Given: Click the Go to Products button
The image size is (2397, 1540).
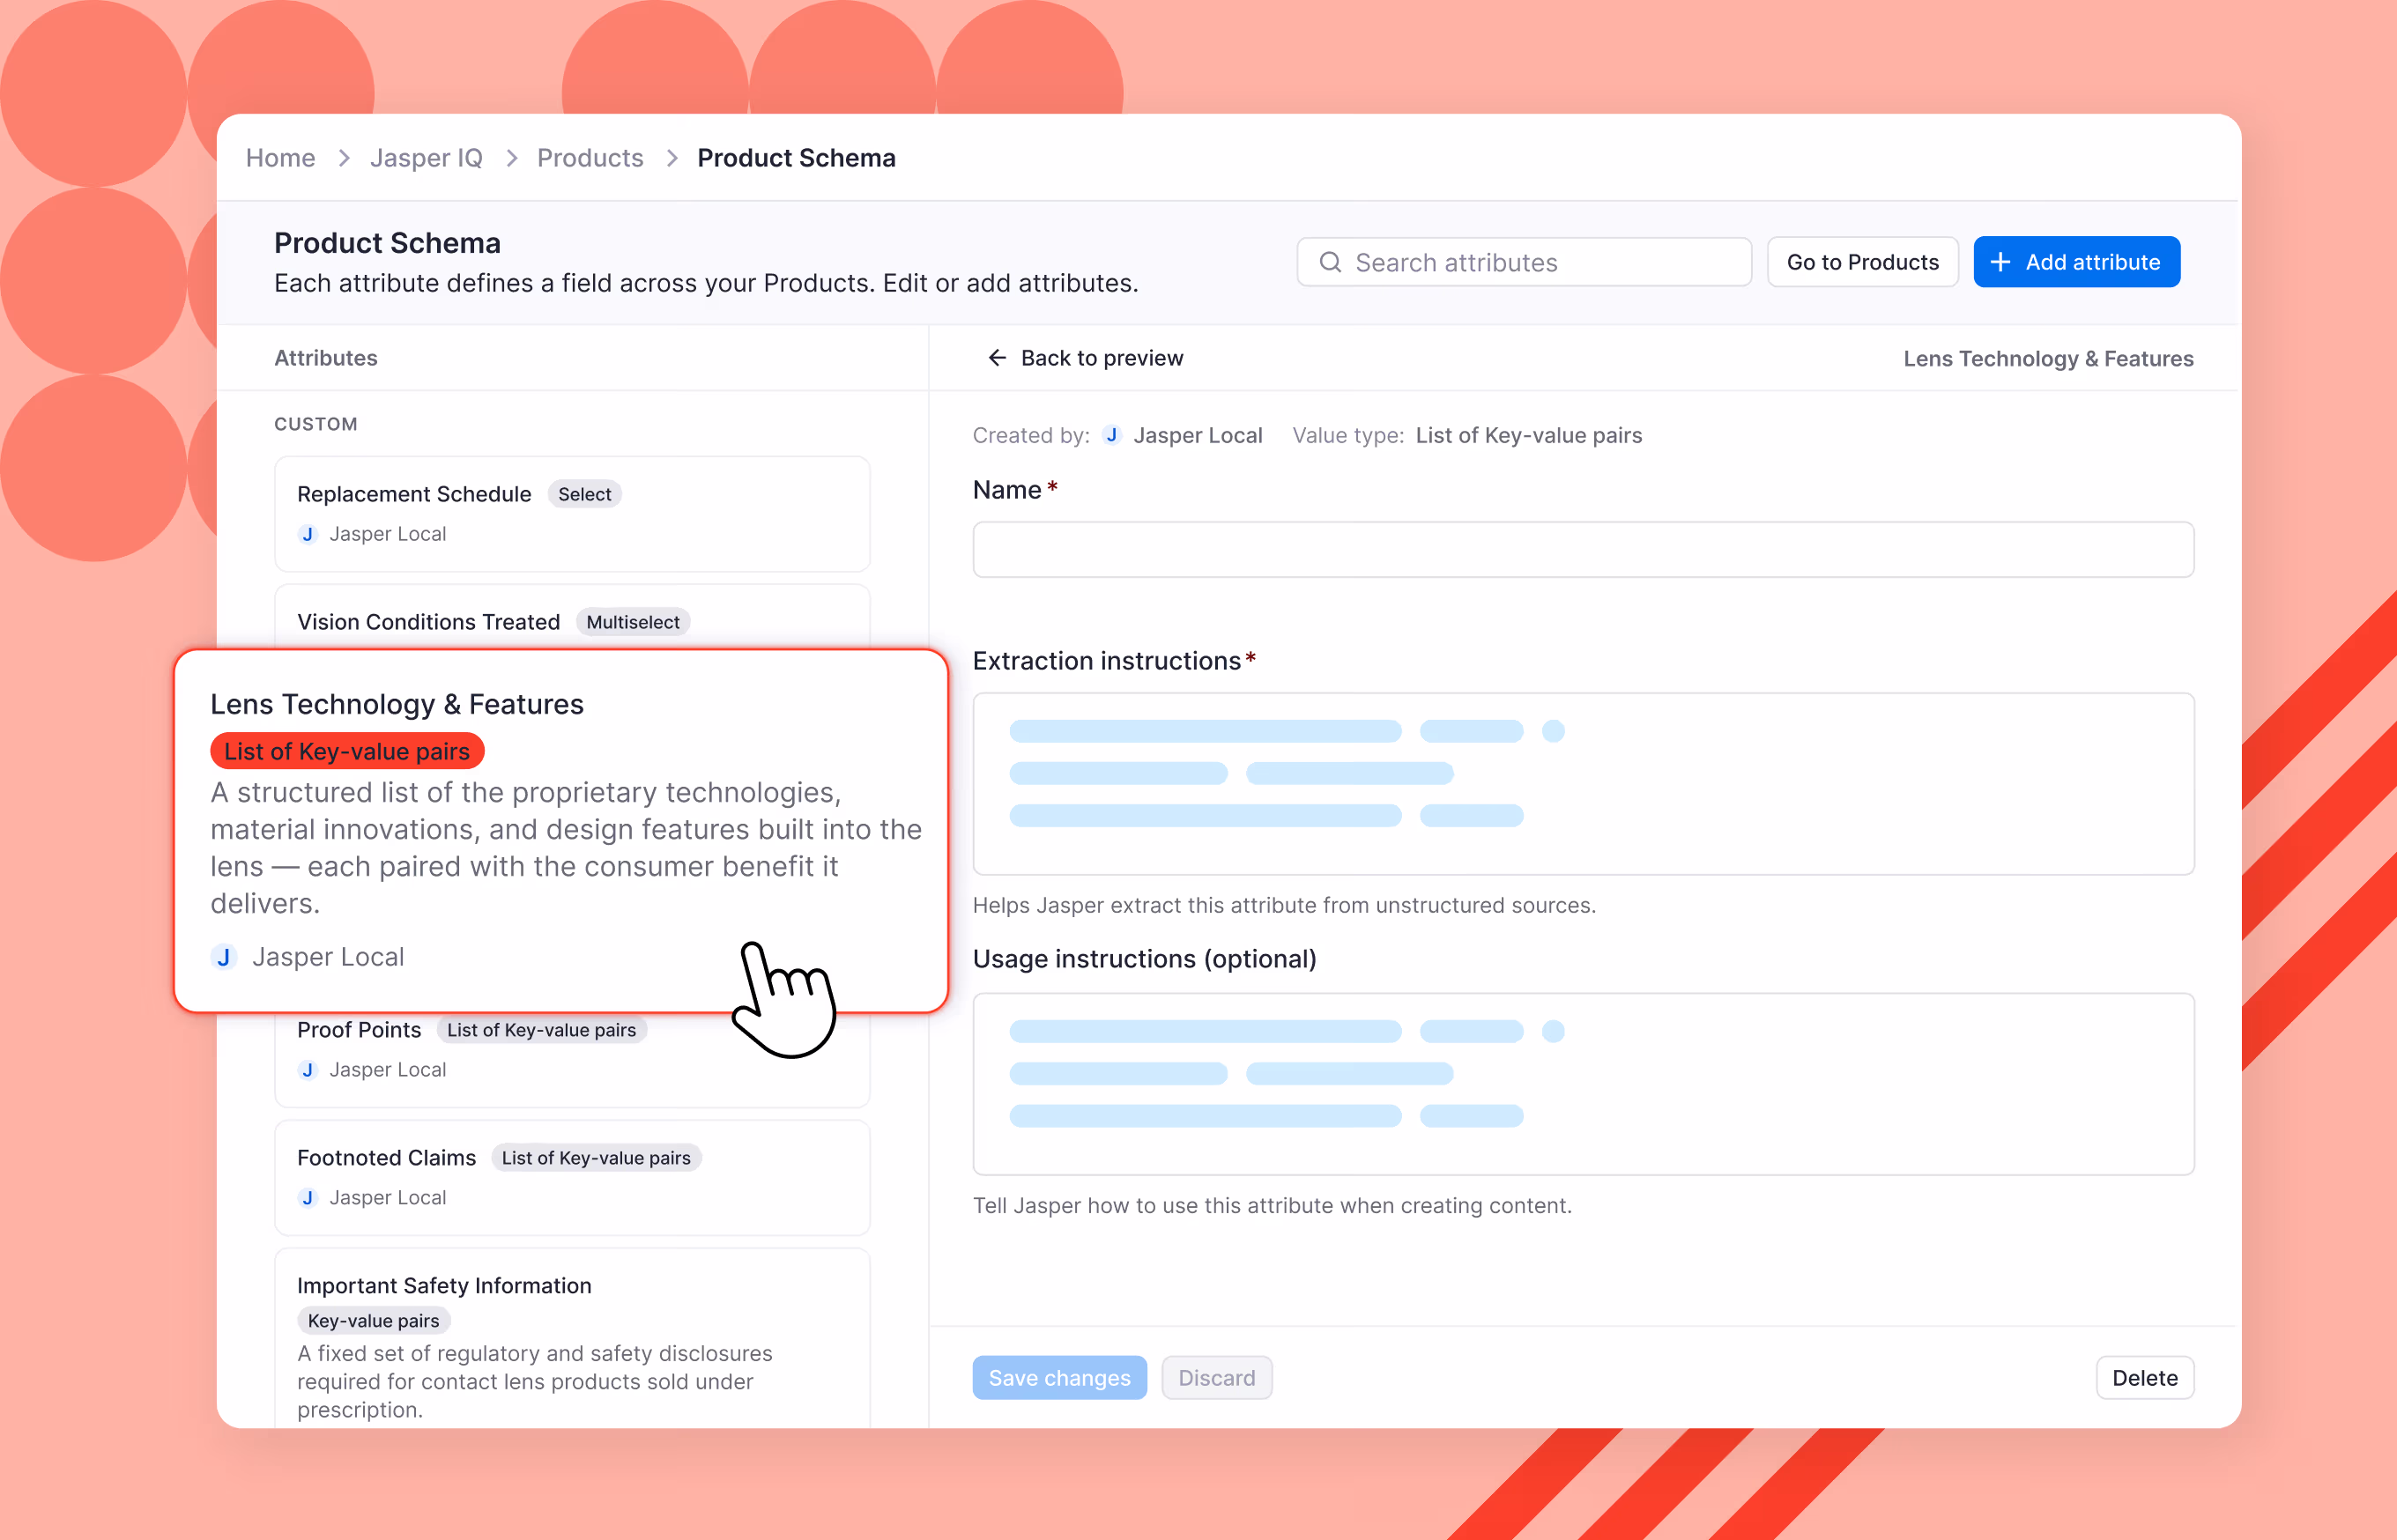Looking at the screenshot, I should 1862,262.
